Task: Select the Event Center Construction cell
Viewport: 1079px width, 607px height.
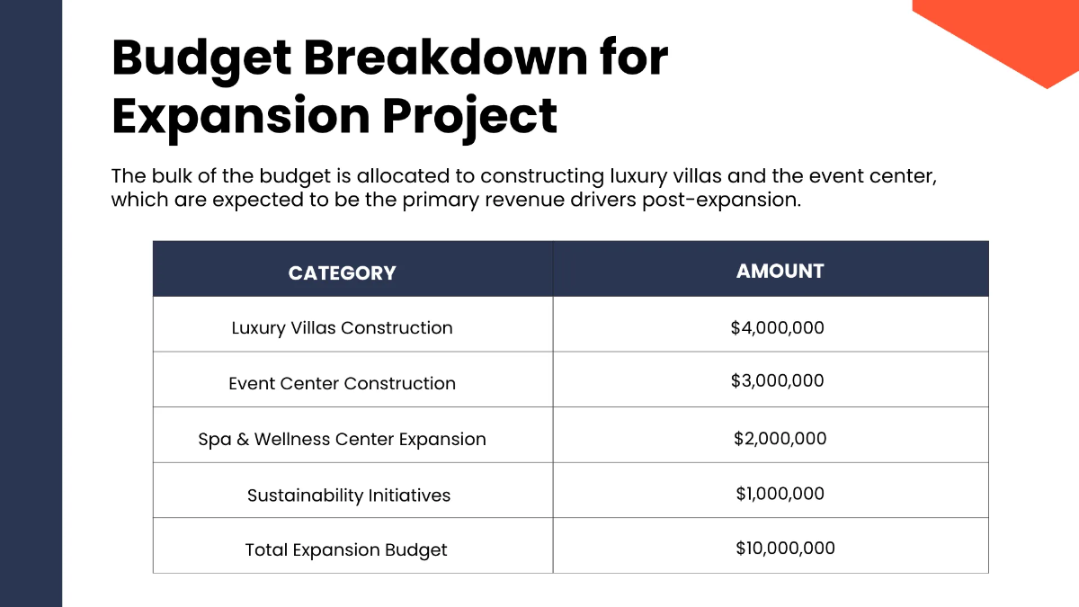Action: [342, 384]
